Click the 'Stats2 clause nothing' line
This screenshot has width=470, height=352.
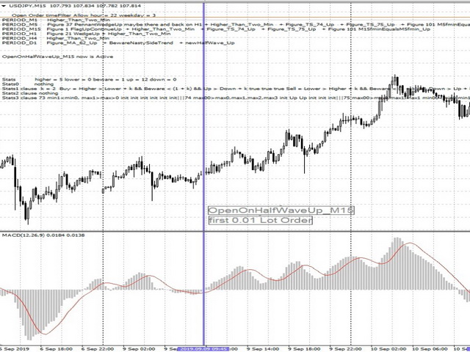tap(30, 93)
